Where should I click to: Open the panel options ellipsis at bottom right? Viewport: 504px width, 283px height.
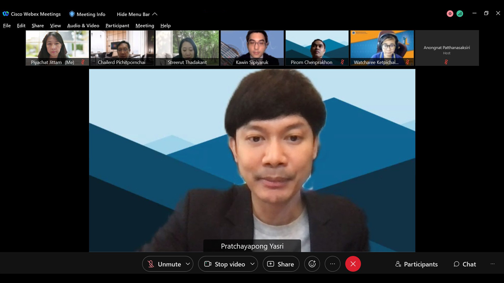493,264
